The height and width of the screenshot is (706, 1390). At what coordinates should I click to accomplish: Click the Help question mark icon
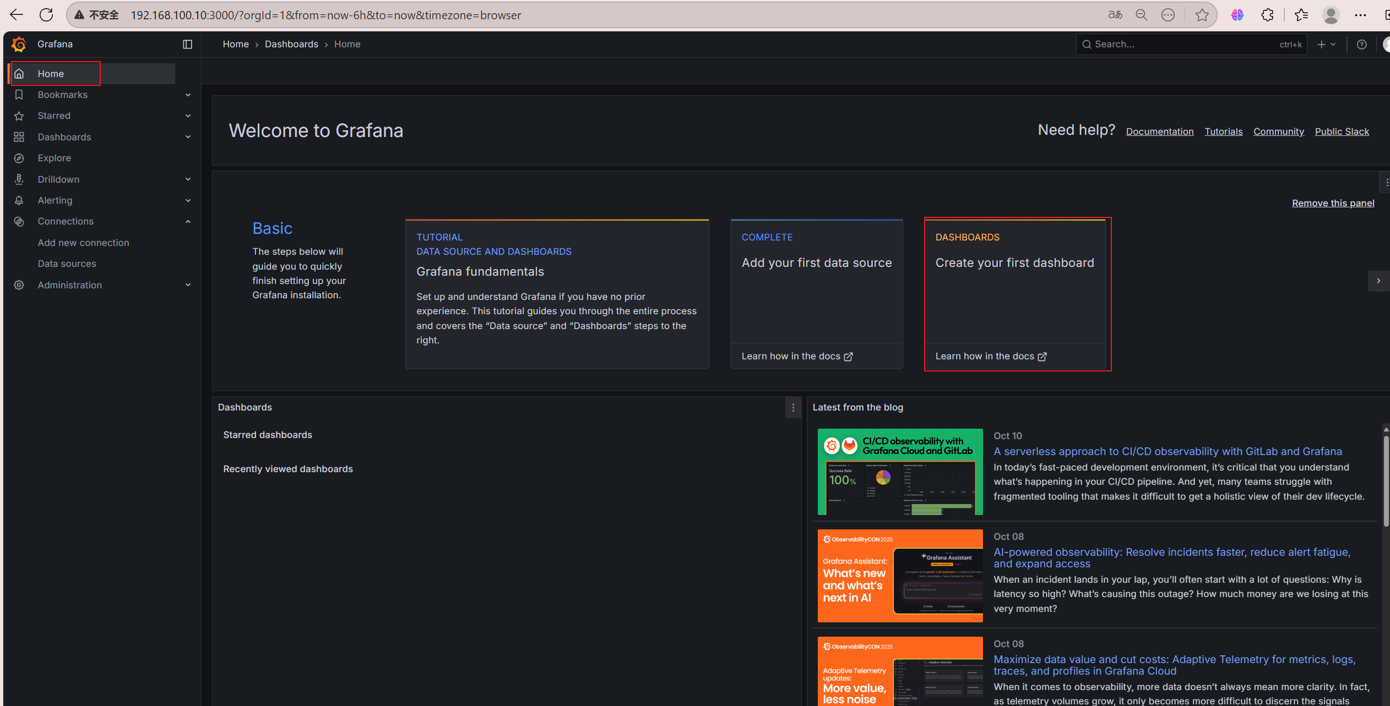(1361, 44)
